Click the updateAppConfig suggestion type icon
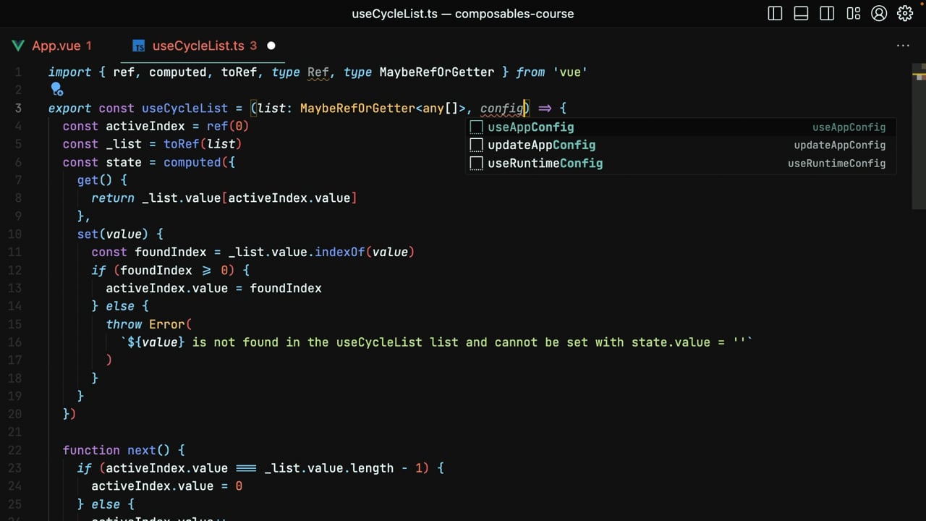The image size is (926, 521). coord(476,145)
